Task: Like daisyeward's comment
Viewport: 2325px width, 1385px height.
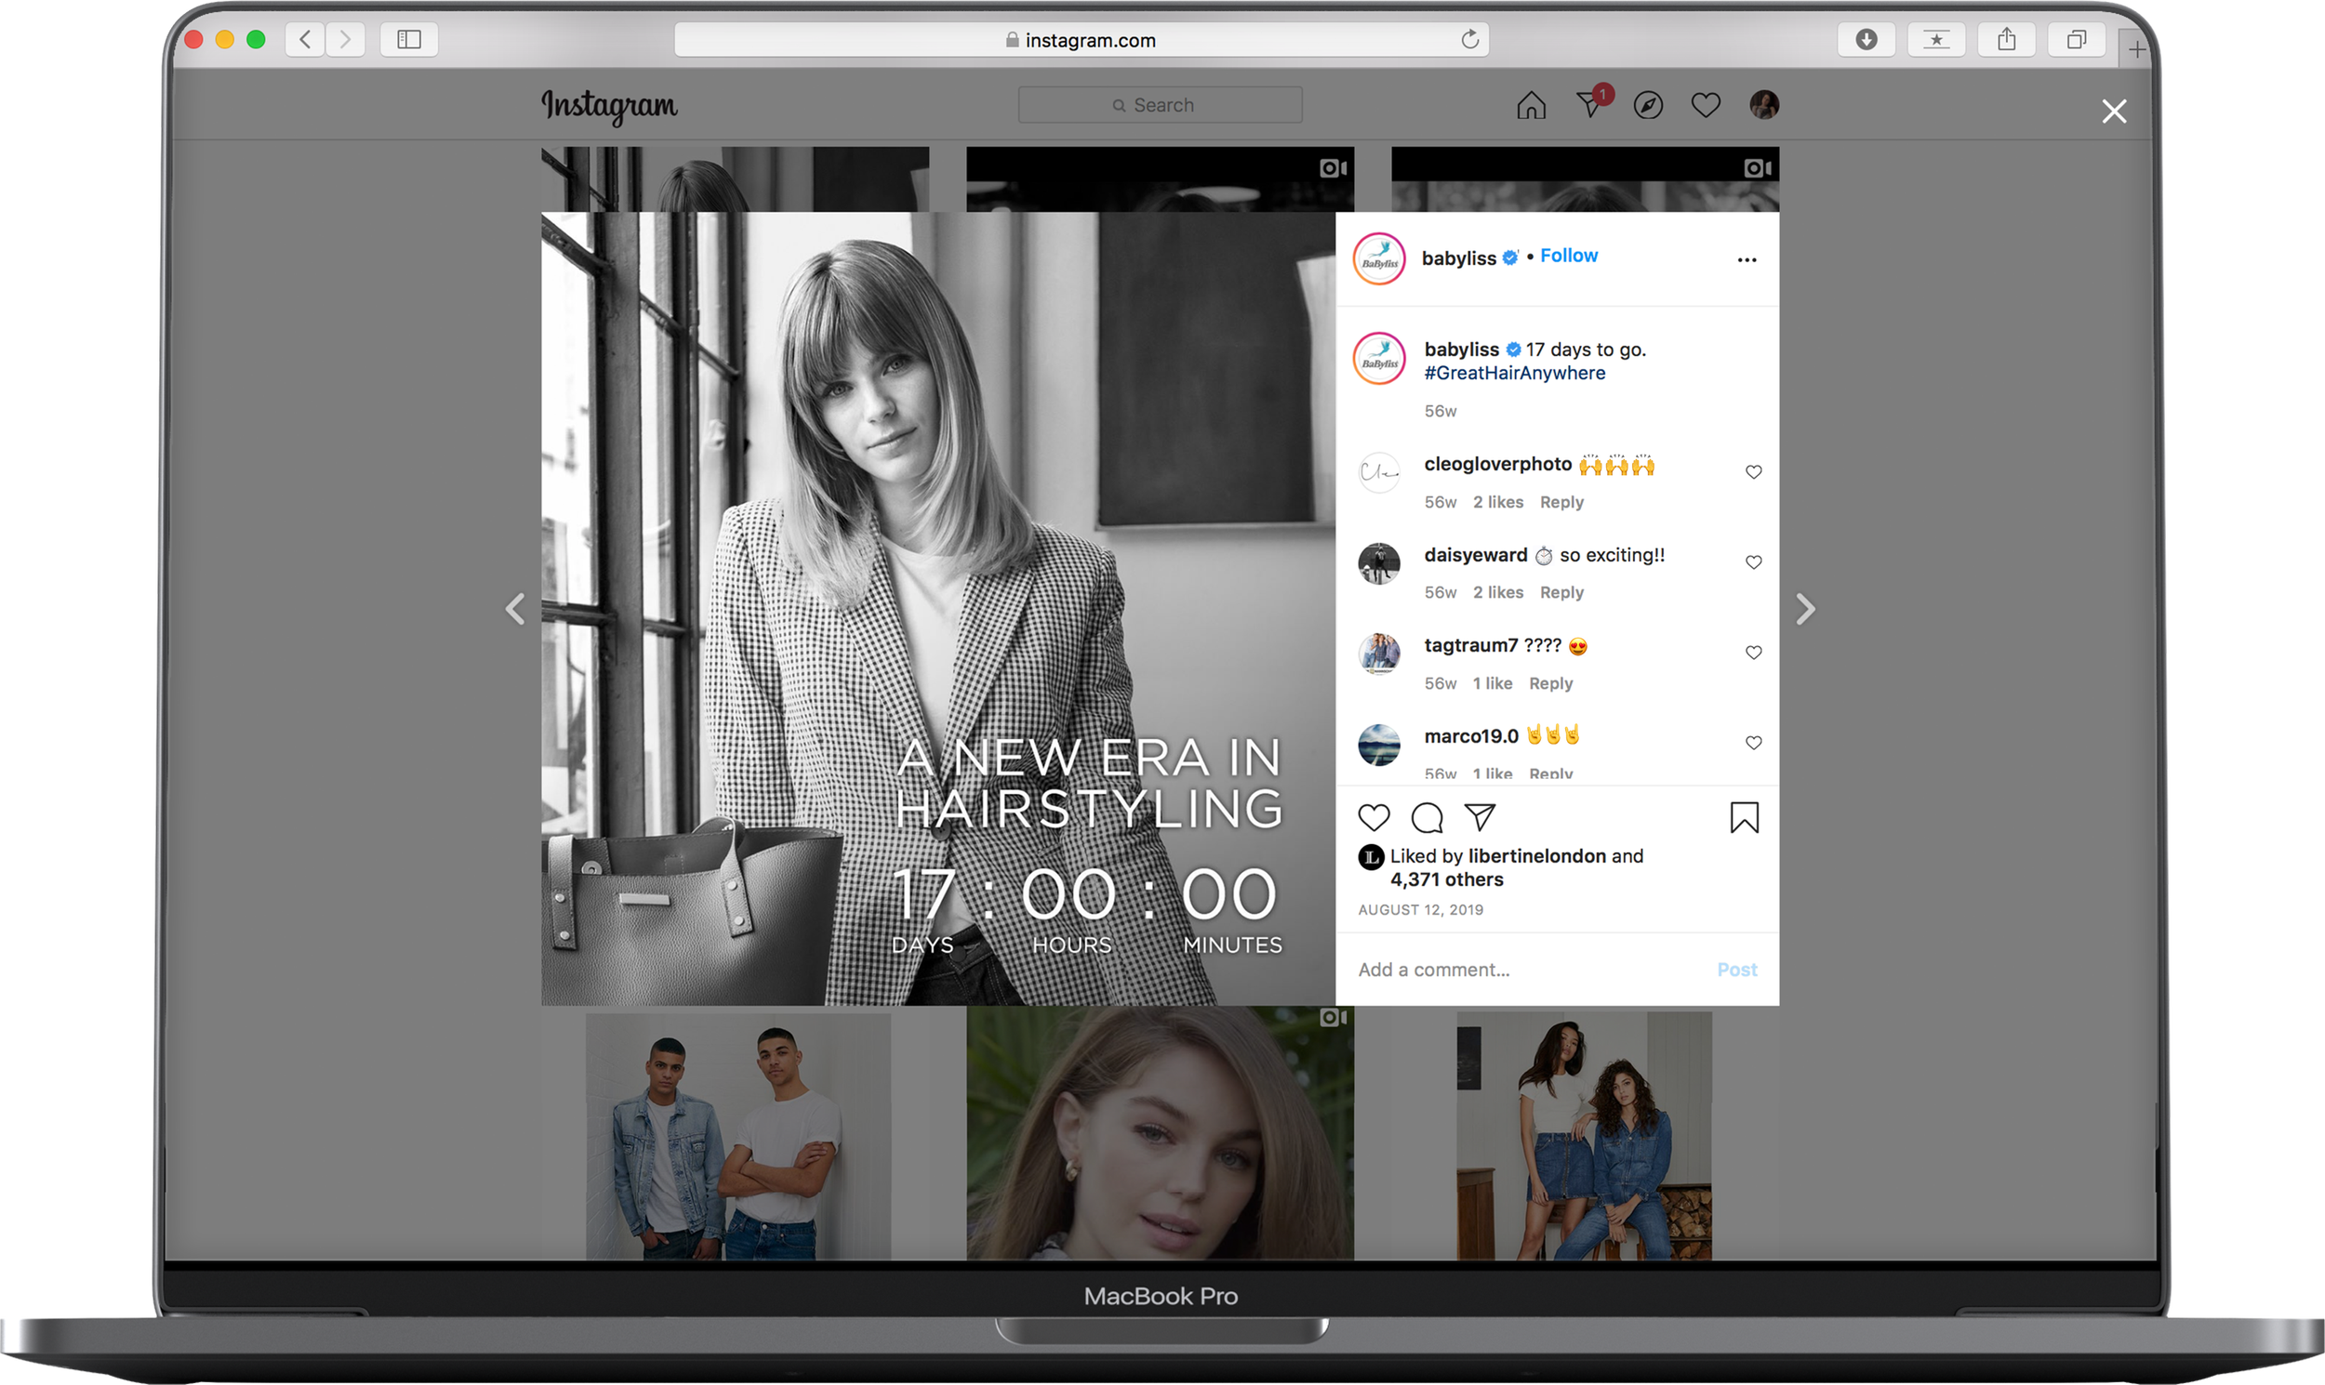Action: (1753, 562)
